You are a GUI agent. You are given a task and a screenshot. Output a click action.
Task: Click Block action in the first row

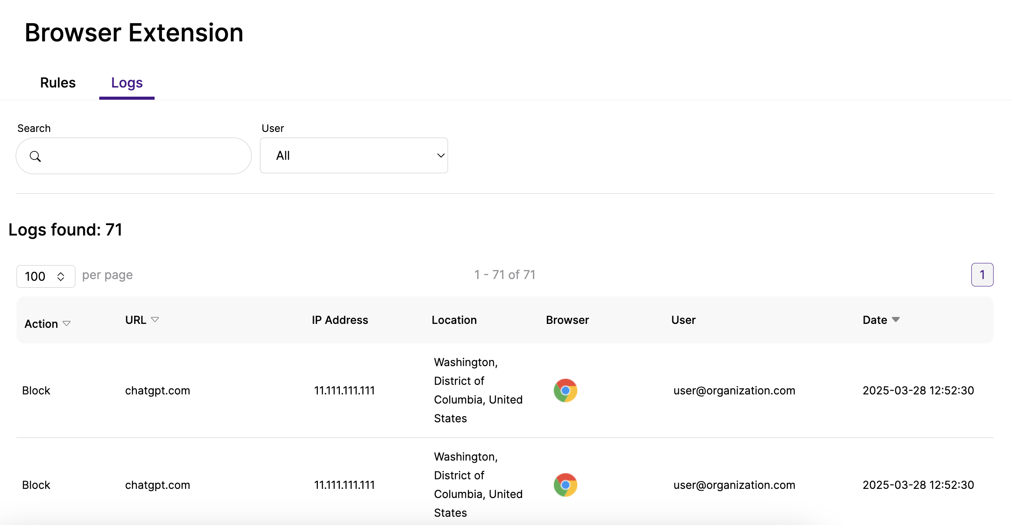coord(36,390)
